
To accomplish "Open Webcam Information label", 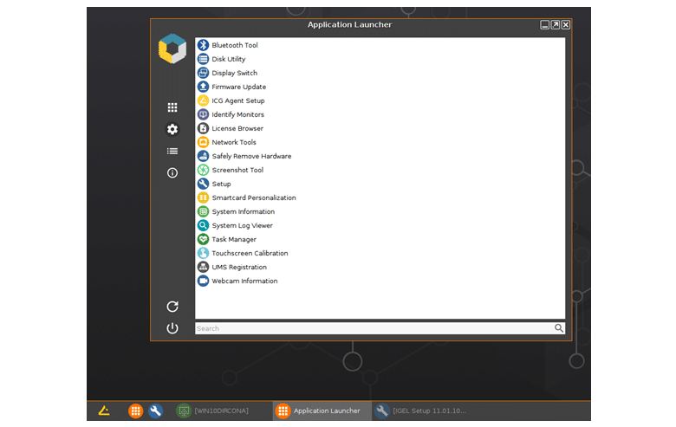I will pos(245,281).
